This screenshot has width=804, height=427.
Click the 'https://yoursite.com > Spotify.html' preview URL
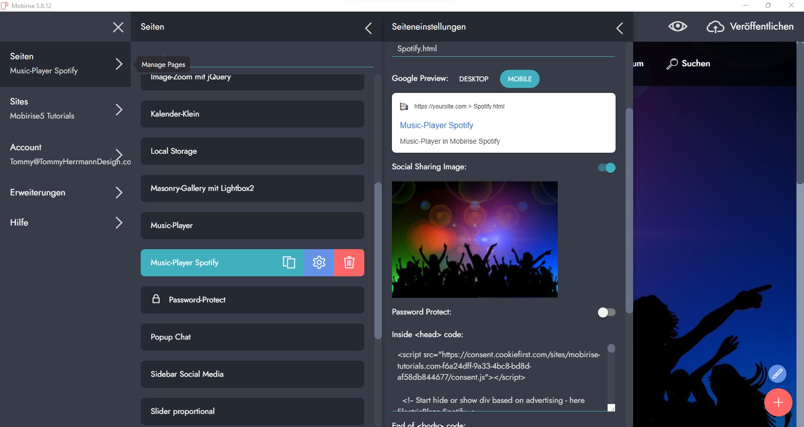[x=459, y=106]
